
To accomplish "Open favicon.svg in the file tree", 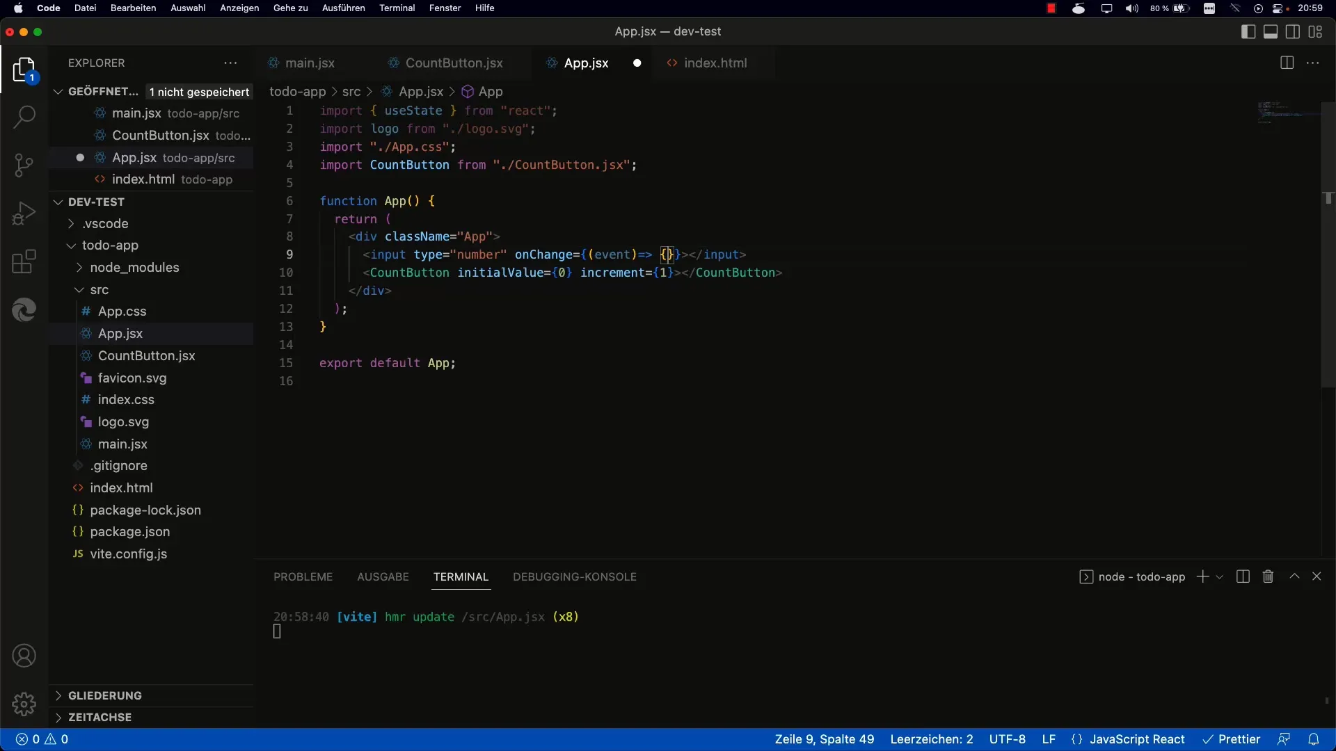I will (x=132, y=378).
